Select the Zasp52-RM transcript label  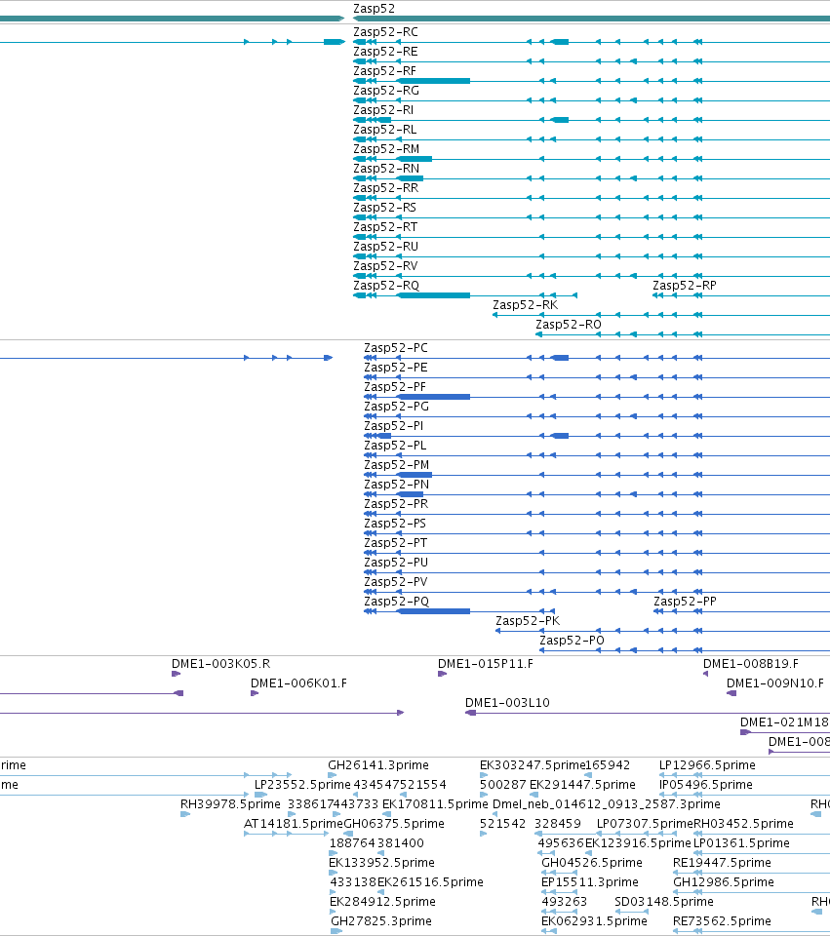(x=386, y=149)
